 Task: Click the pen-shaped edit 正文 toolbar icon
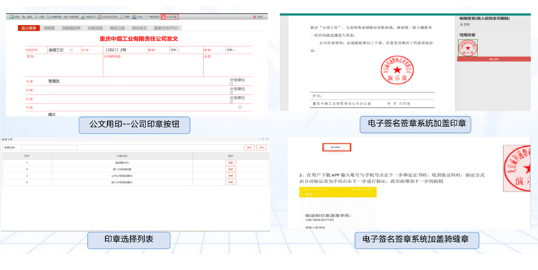[x=83, y=17]
